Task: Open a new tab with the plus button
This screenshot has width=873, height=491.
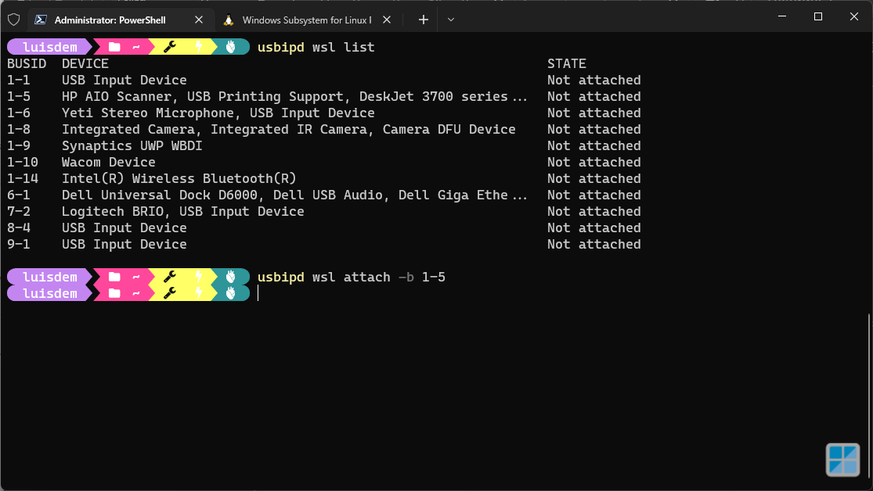Action: click(424, 20)
